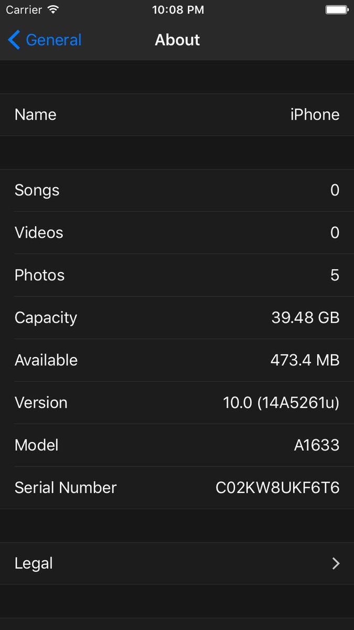Image resolution: width=354 pixels, height=630 pixels.
Task: Tap the iPhone name value
Action: point(315,114)
